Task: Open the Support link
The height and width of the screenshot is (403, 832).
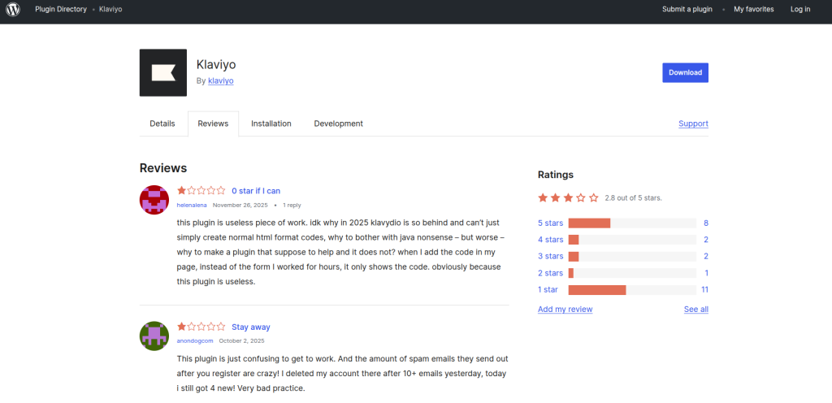Action: click(693, 123)
